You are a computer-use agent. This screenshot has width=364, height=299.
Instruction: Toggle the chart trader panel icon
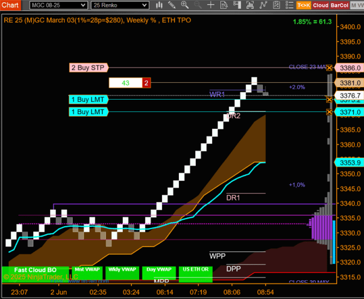pyautogui.click(x=237, y=5)
